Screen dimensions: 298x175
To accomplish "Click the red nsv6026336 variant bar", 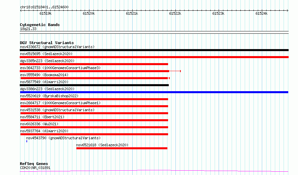I will (x=94, y=128).
